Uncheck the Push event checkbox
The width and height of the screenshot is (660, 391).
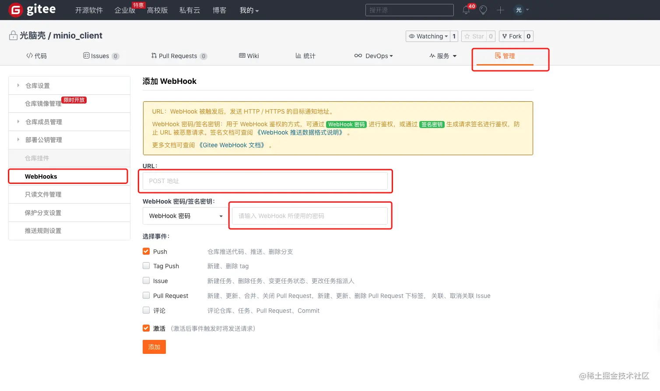tap(146, 251)
